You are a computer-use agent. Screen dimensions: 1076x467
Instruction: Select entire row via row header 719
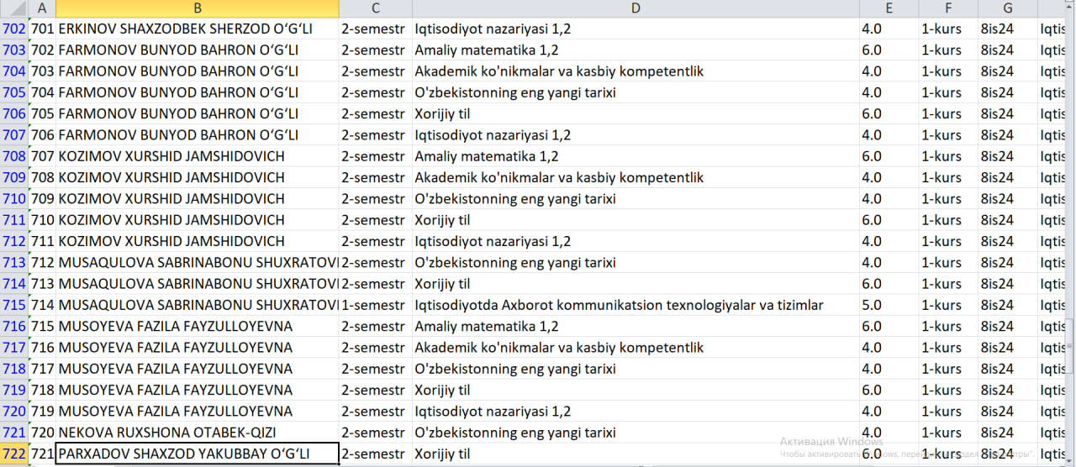tap(14, 390)
